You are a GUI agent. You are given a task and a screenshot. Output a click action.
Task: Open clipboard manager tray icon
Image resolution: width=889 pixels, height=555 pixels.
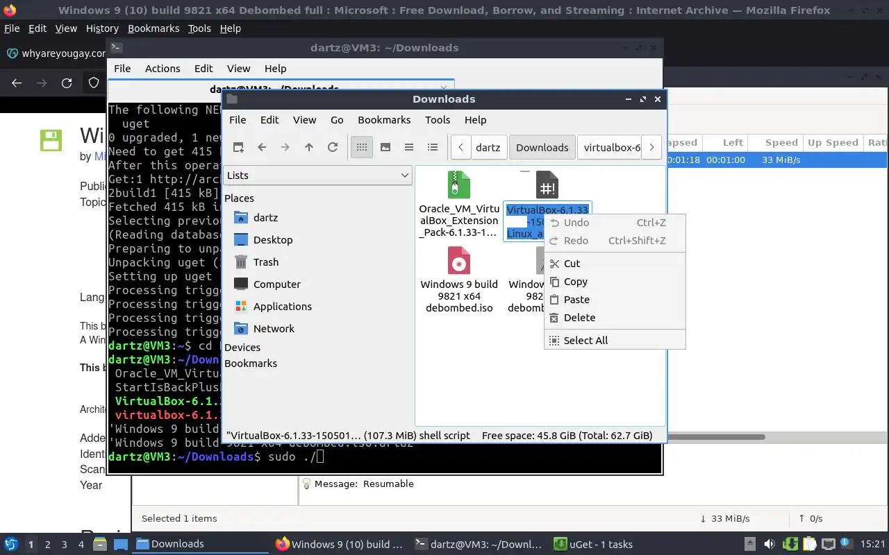coord(809,544)
